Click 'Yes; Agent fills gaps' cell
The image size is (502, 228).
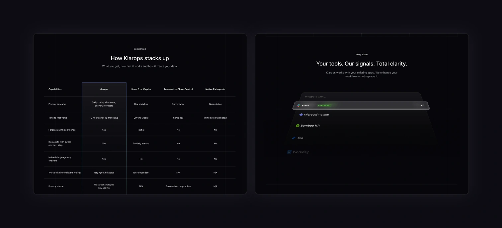coord(104,172)
